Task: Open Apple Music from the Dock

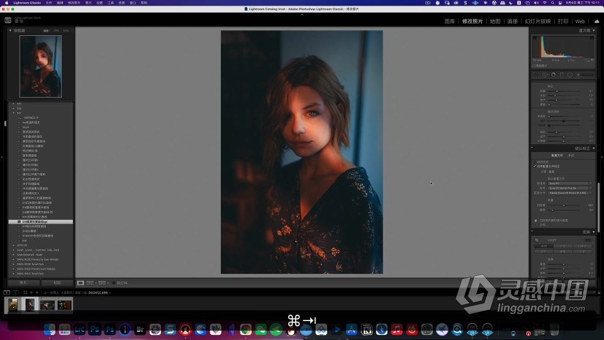Action: point(397,329)
